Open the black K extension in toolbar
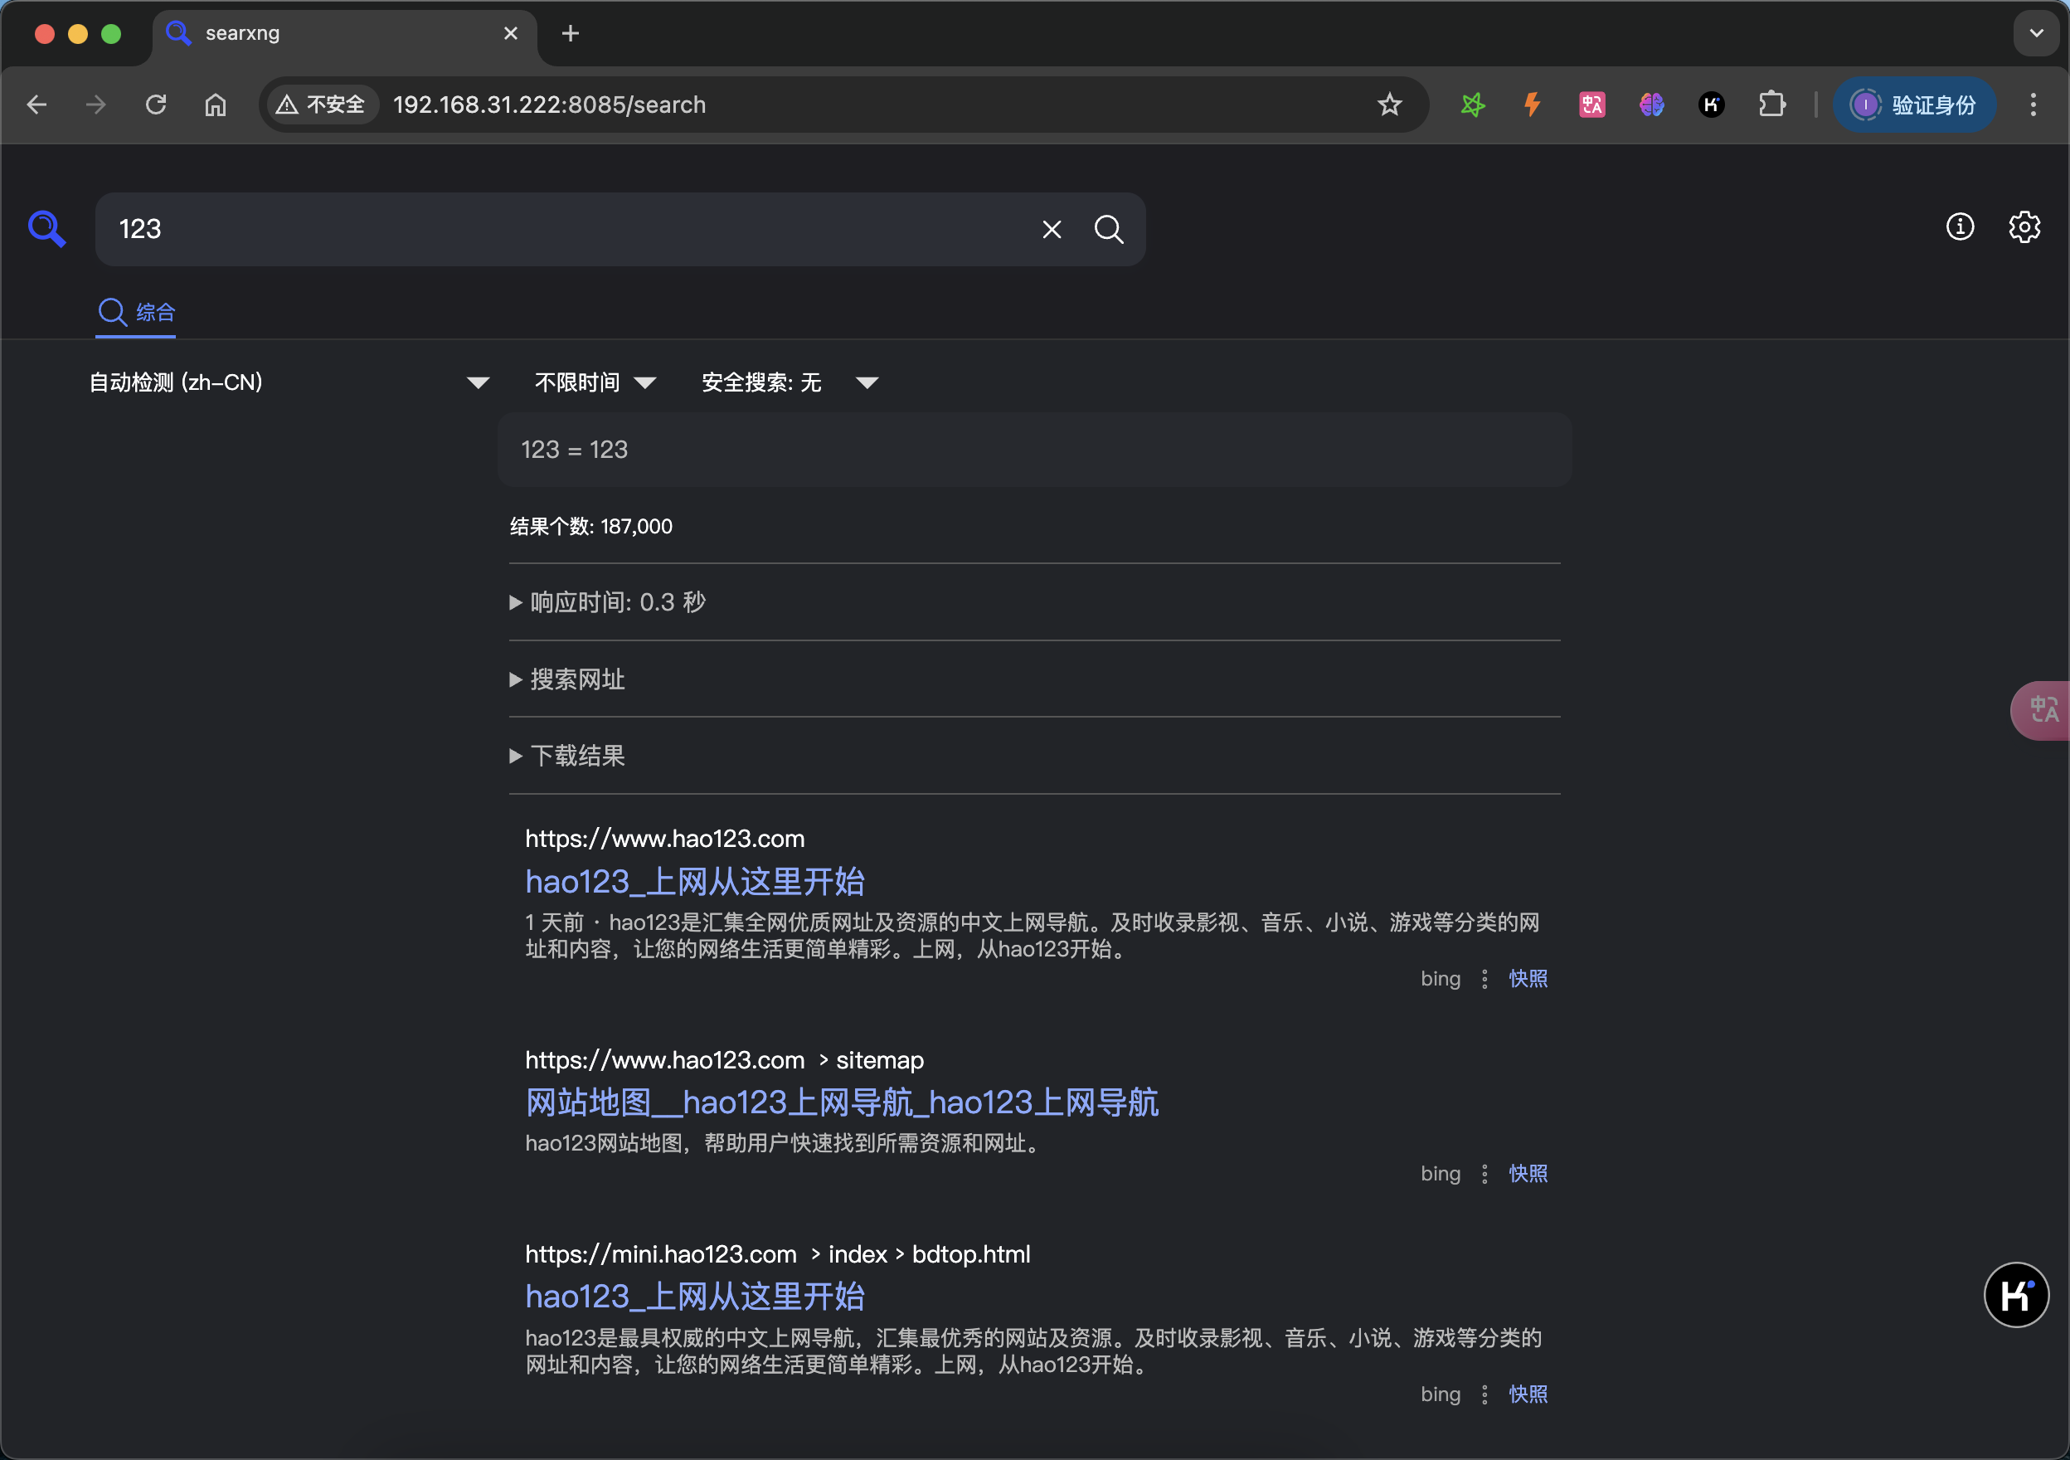This screenshot has width=2070, height=1460. click(1711, 105)
